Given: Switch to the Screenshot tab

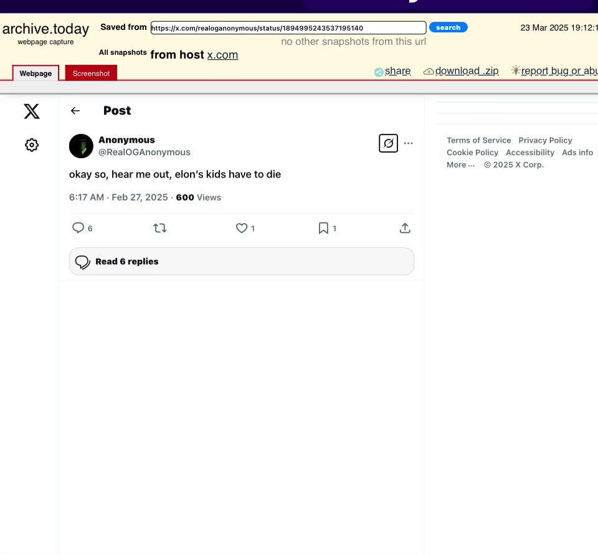Looking at the screenshot, I should tap(91, 74).
